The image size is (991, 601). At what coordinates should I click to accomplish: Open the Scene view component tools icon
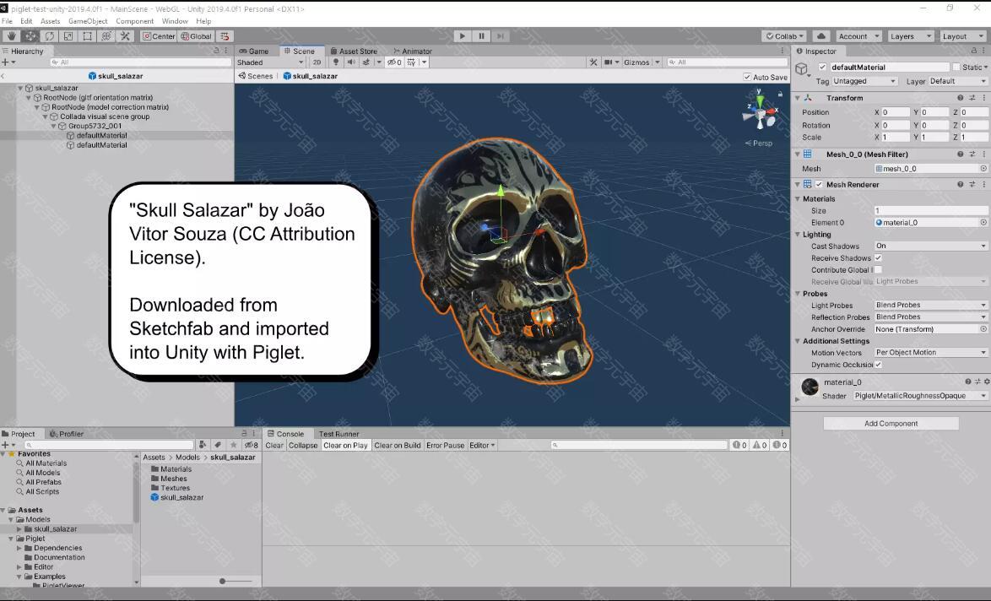coord(593,62)
